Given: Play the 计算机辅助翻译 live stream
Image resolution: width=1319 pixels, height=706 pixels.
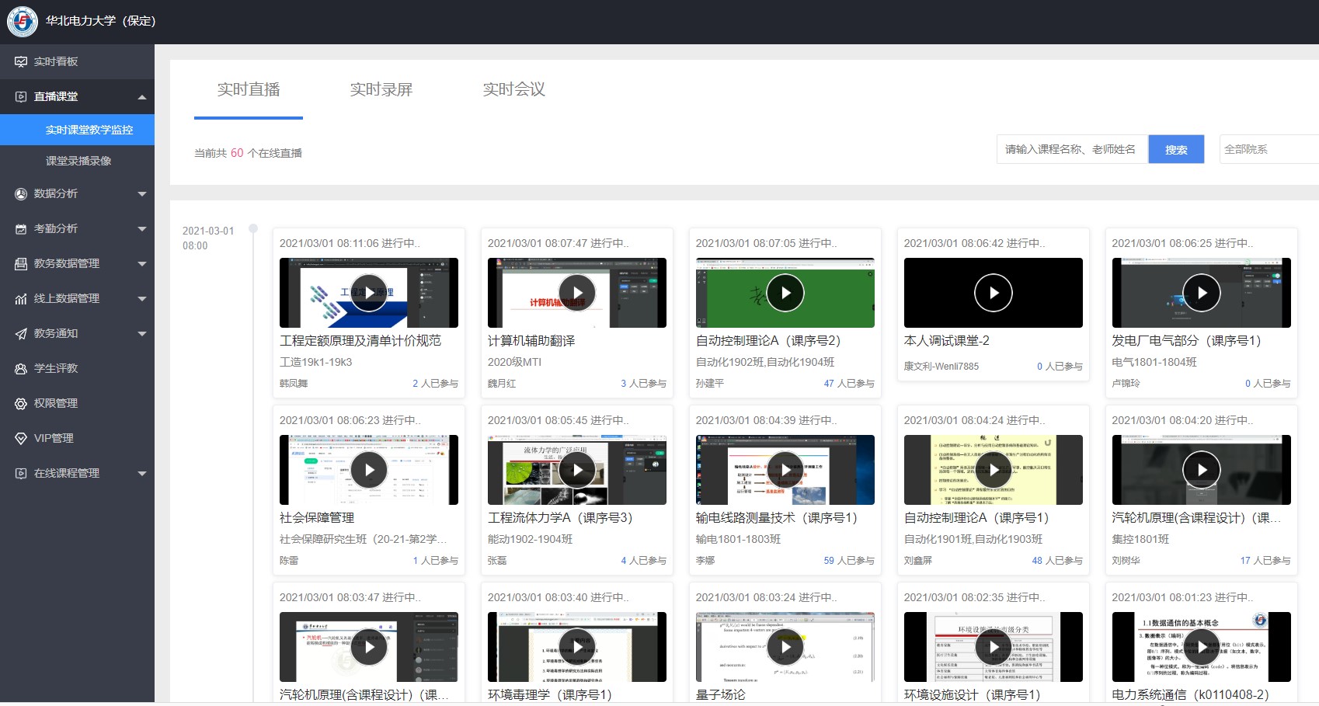Looking at the screenshot, I should [577, 293].
